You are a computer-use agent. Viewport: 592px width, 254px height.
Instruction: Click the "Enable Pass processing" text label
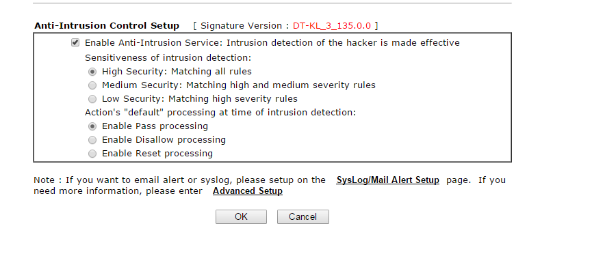155,126
